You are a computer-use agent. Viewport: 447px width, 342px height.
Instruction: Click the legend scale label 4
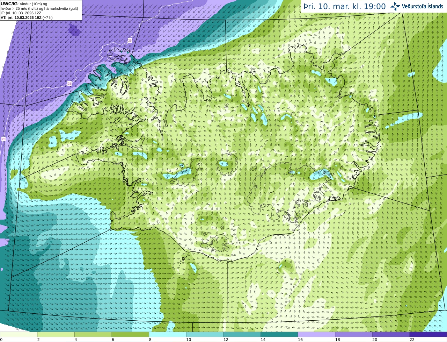tap(76, 340)
